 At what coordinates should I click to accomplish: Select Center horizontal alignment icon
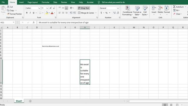63,13
